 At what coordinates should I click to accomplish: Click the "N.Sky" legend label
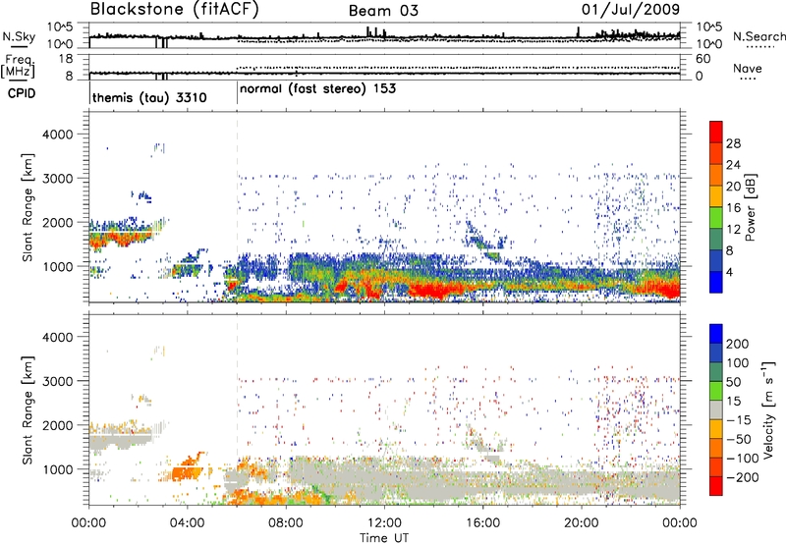click(19, 36)
